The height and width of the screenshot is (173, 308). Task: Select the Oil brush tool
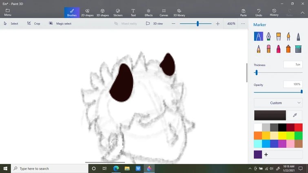pyautogui.click(x=279, y=37)
